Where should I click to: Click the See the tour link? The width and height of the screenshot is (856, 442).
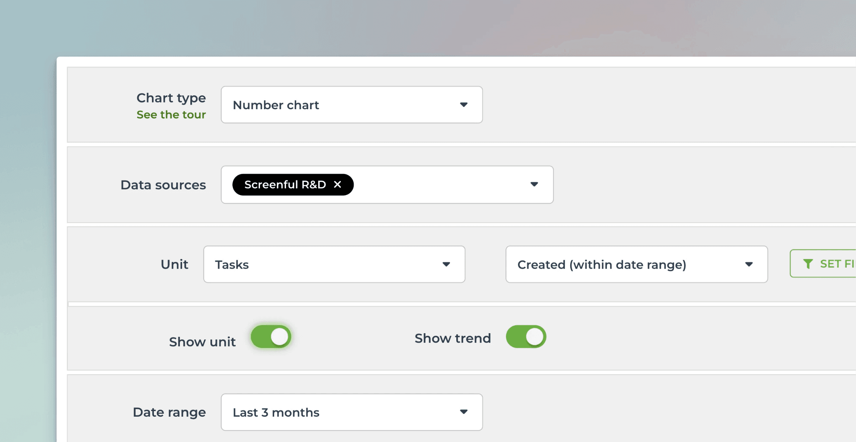171,114
